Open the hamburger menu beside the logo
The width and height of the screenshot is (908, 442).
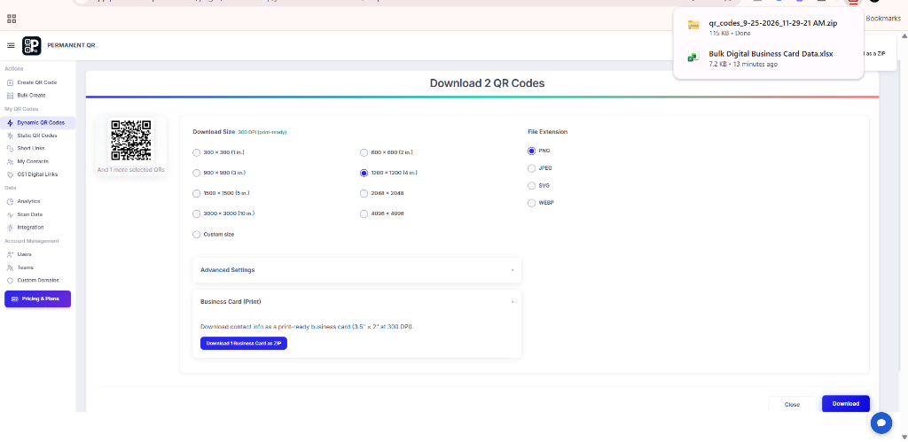pos(11,45)
